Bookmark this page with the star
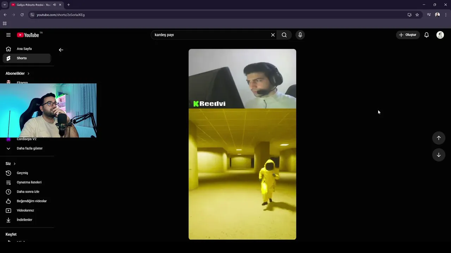Screen dimensions: 451x253 pos(417,15)
